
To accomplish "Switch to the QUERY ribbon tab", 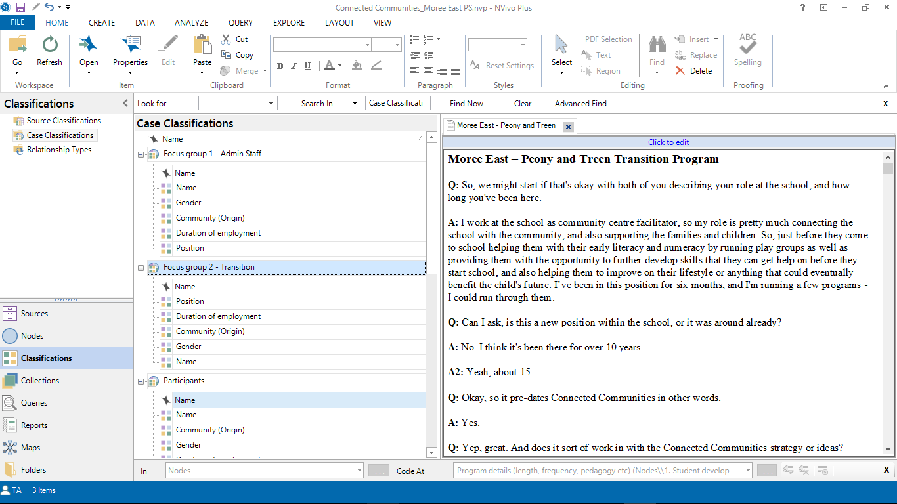I will point(240,22).
